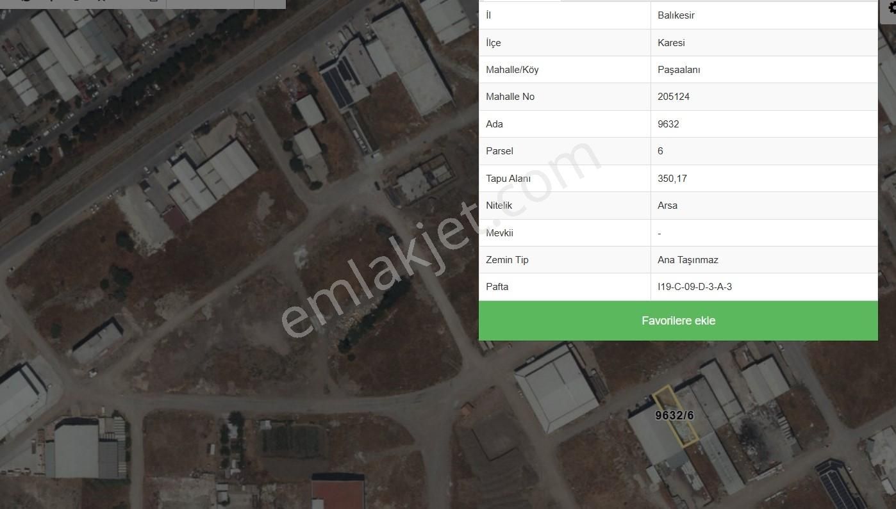This screenshot has height=509, width=896.
Task: Click the Paşaalanı neighborhood value
Action: pos(679,69)
